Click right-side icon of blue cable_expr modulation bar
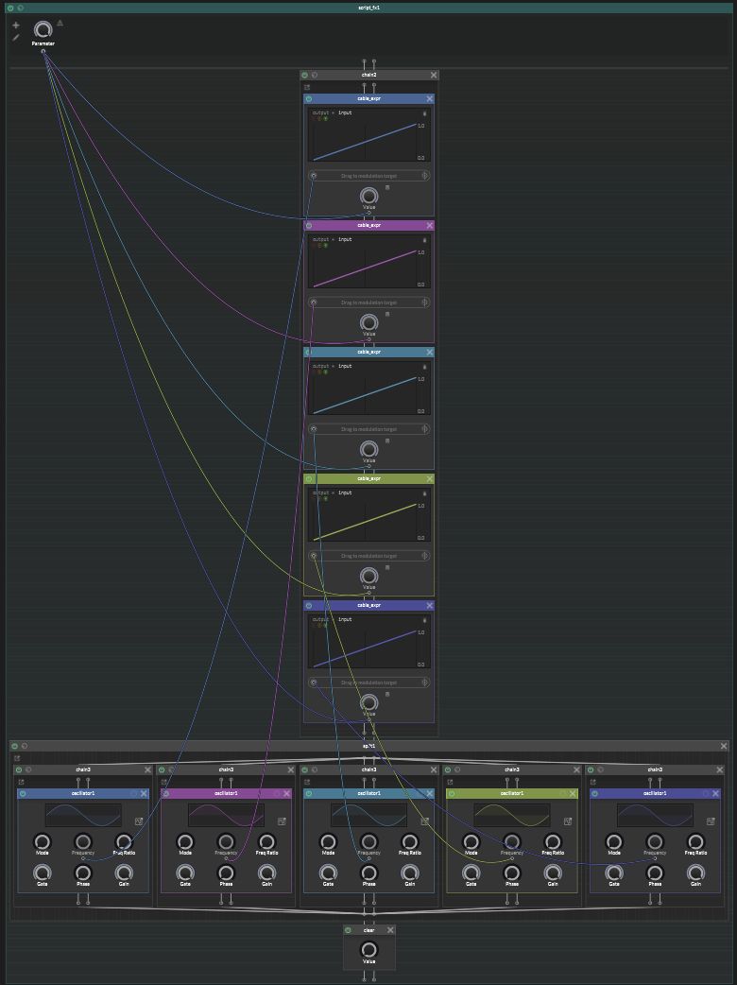737x985 pixels. point(424,176)
